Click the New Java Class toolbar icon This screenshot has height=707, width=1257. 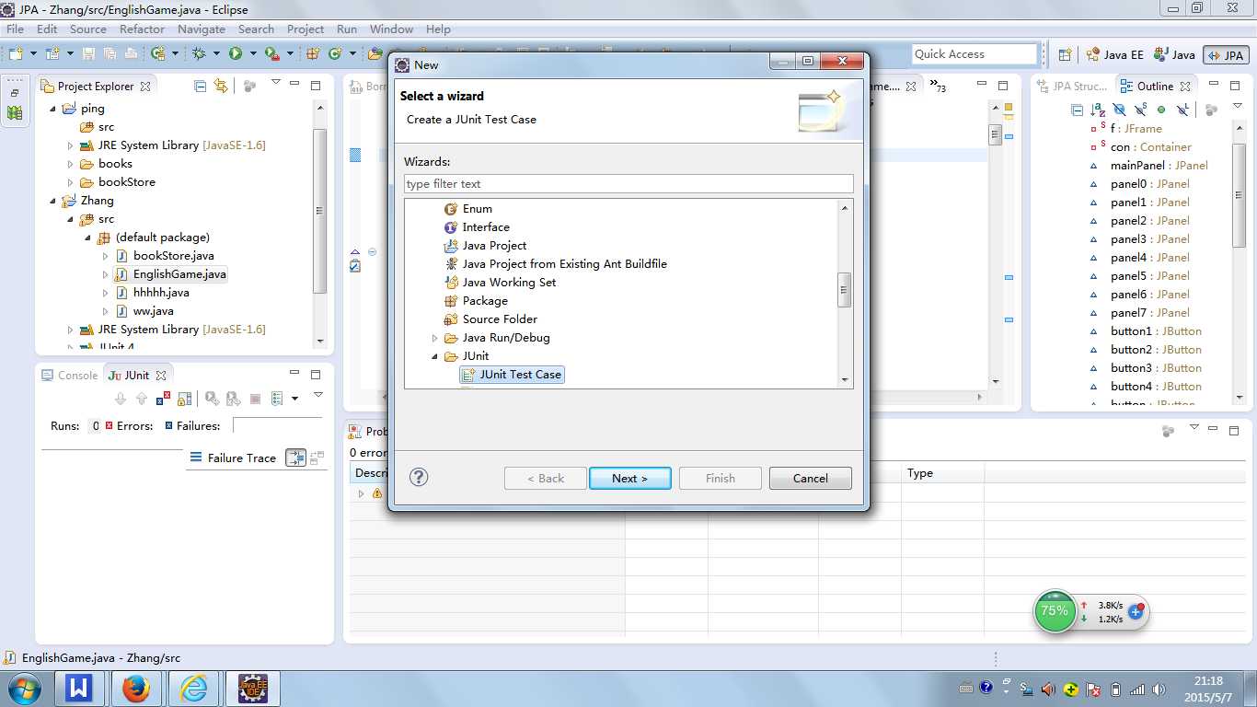(x=335, y=54)
